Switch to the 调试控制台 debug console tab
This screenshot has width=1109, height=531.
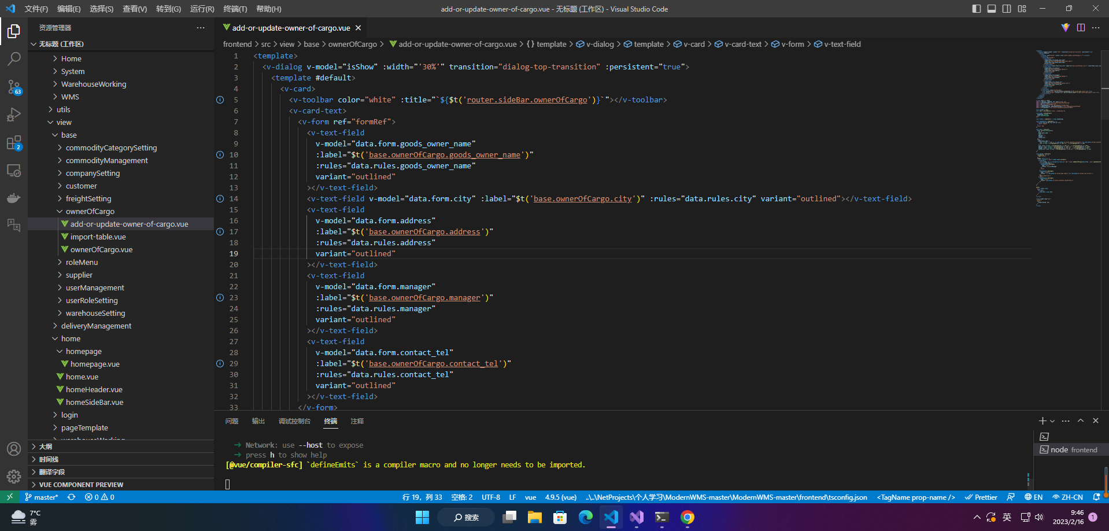point(294,421)
